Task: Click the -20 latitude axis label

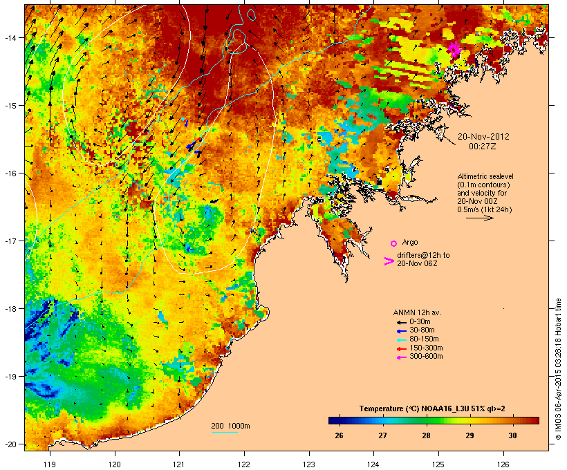Action: [x=10, y=444]
